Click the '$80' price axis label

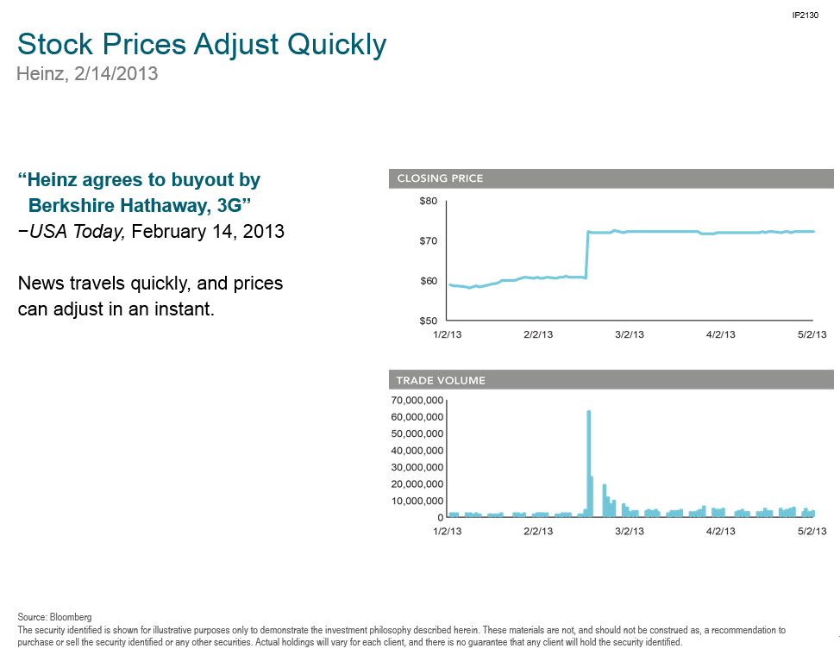click(428, 202)
